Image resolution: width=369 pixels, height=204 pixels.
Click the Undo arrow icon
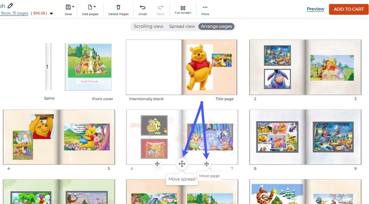[143, 7]
